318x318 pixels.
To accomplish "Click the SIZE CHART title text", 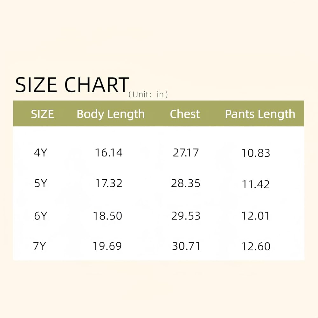I will (x=72, y=85).
